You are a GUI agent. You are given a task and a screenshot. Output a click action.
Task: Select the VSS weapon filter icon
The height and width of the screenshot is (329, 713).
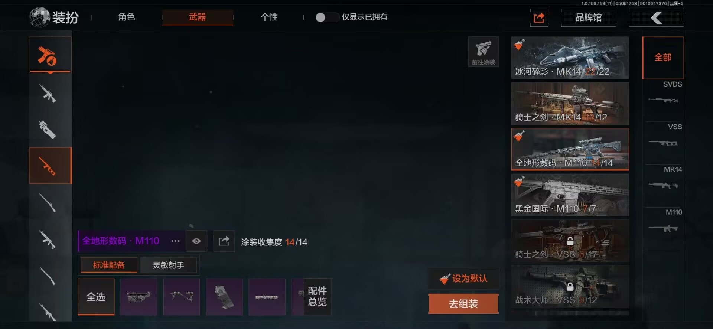663,138
